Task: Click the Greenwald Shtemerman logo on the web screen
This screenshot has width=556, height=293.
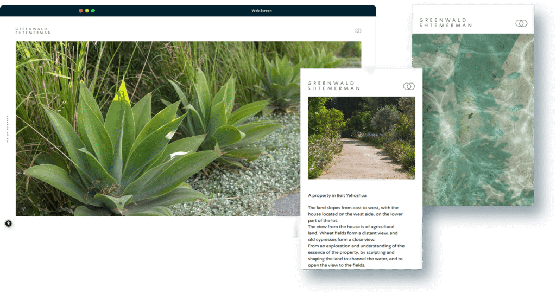Action: 33,31
